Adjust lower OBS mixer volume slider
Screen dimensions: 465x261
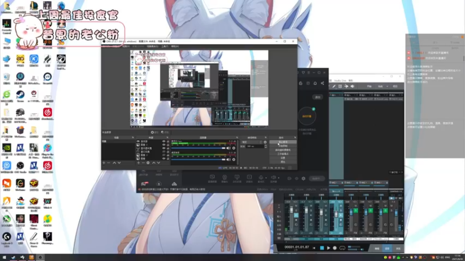point(198,159)
